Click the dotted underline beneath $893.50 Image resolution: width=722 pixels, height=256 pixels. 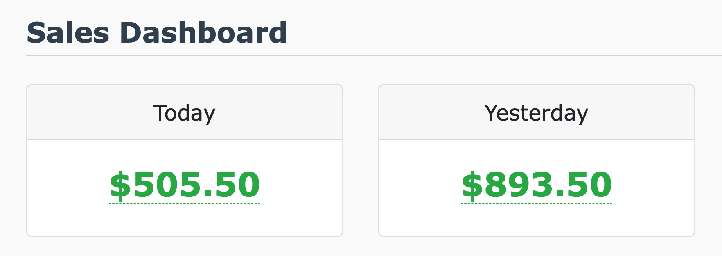tap(537, 204)
